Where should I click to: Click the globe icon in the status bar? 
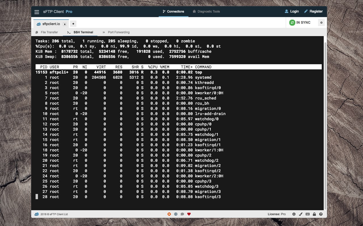pyautogui.click(x=176, y=214)
